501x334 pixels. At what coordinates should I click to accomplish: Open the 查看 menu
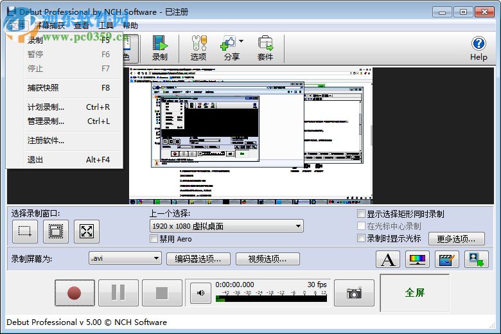coord(82,25)
